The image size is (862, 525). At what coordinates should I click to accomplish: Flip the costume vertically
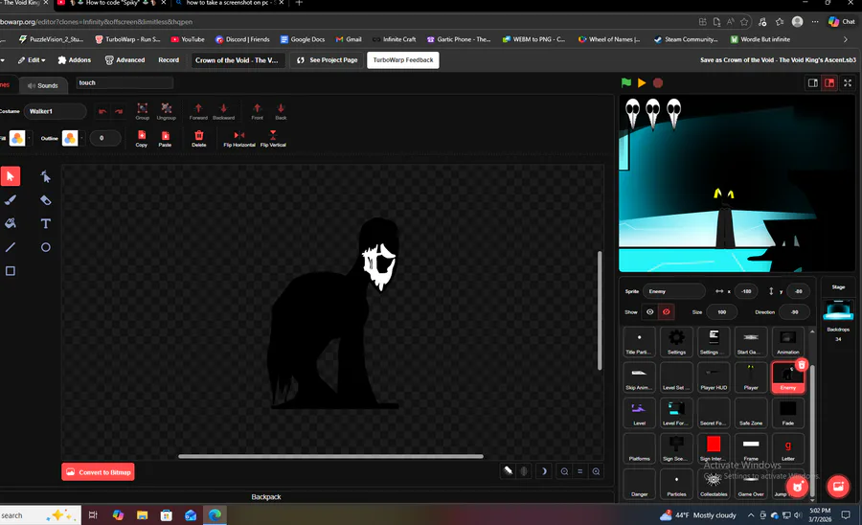point(273,138)
